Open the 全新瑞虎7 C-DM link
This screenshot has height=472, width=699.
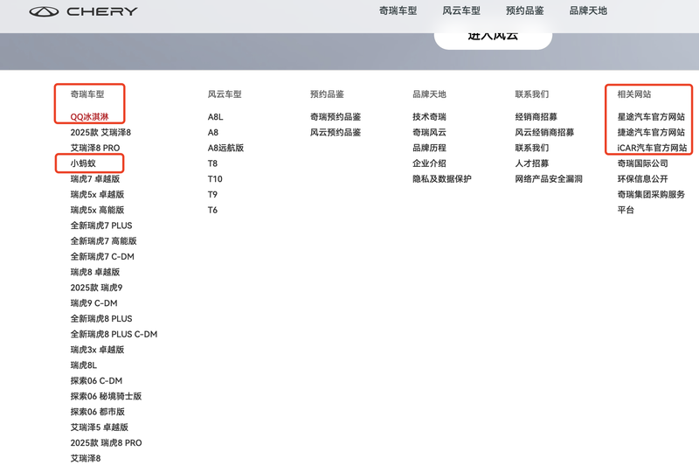[102, 256]
